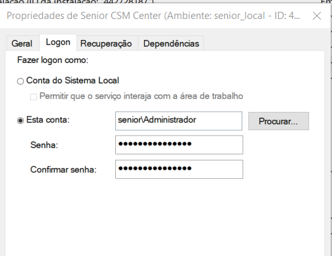Select Conta do Sistema Local radio button

20,81
